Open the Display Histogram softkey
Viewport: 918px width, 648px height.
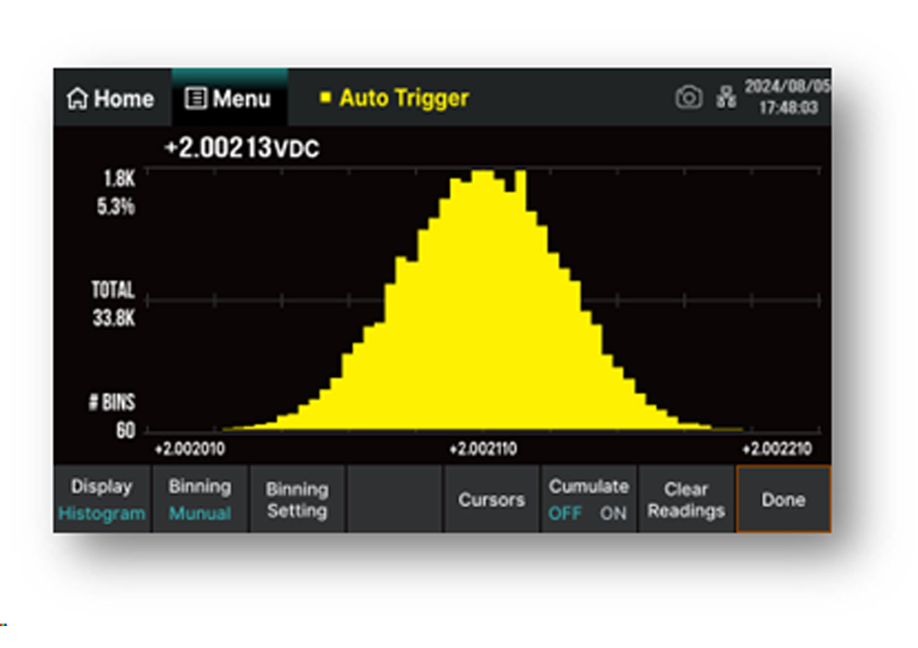coord(102,499)
